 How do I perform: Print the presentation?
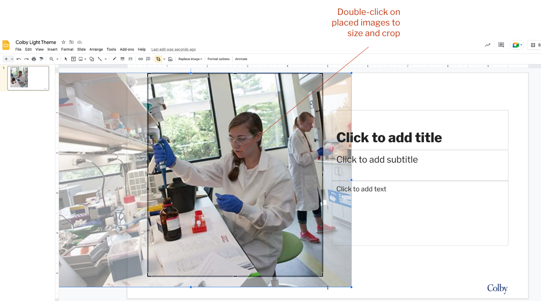(34, 59)
